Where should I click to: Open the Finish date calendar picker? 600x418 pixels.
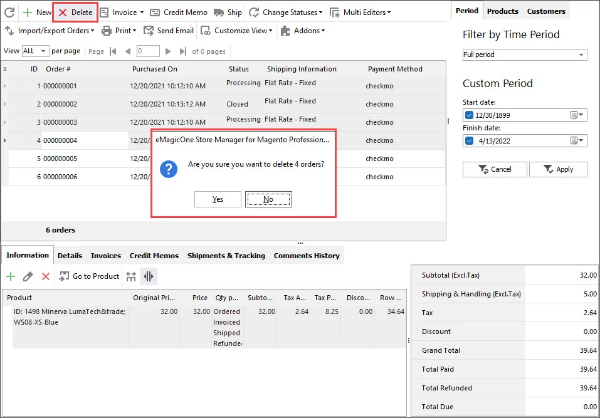577,141
